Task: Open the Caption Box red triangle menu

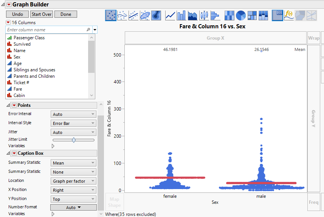Action: [14, 153]
